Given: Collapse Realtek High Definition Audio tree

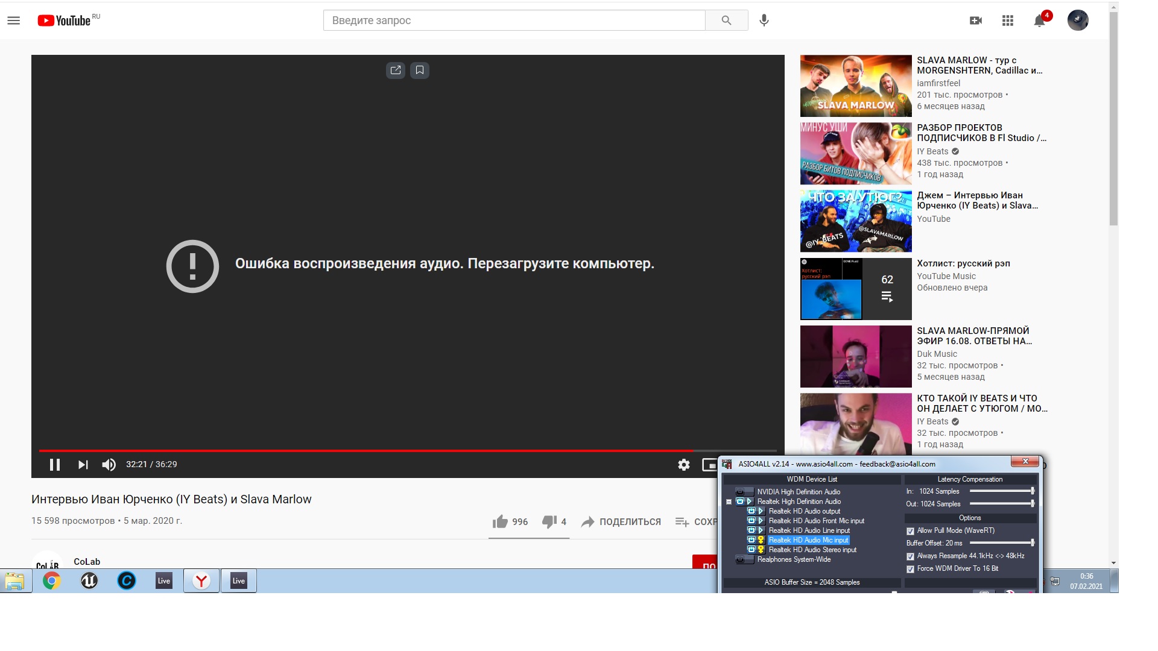Looking at the screenshot, I should point(729,502).
